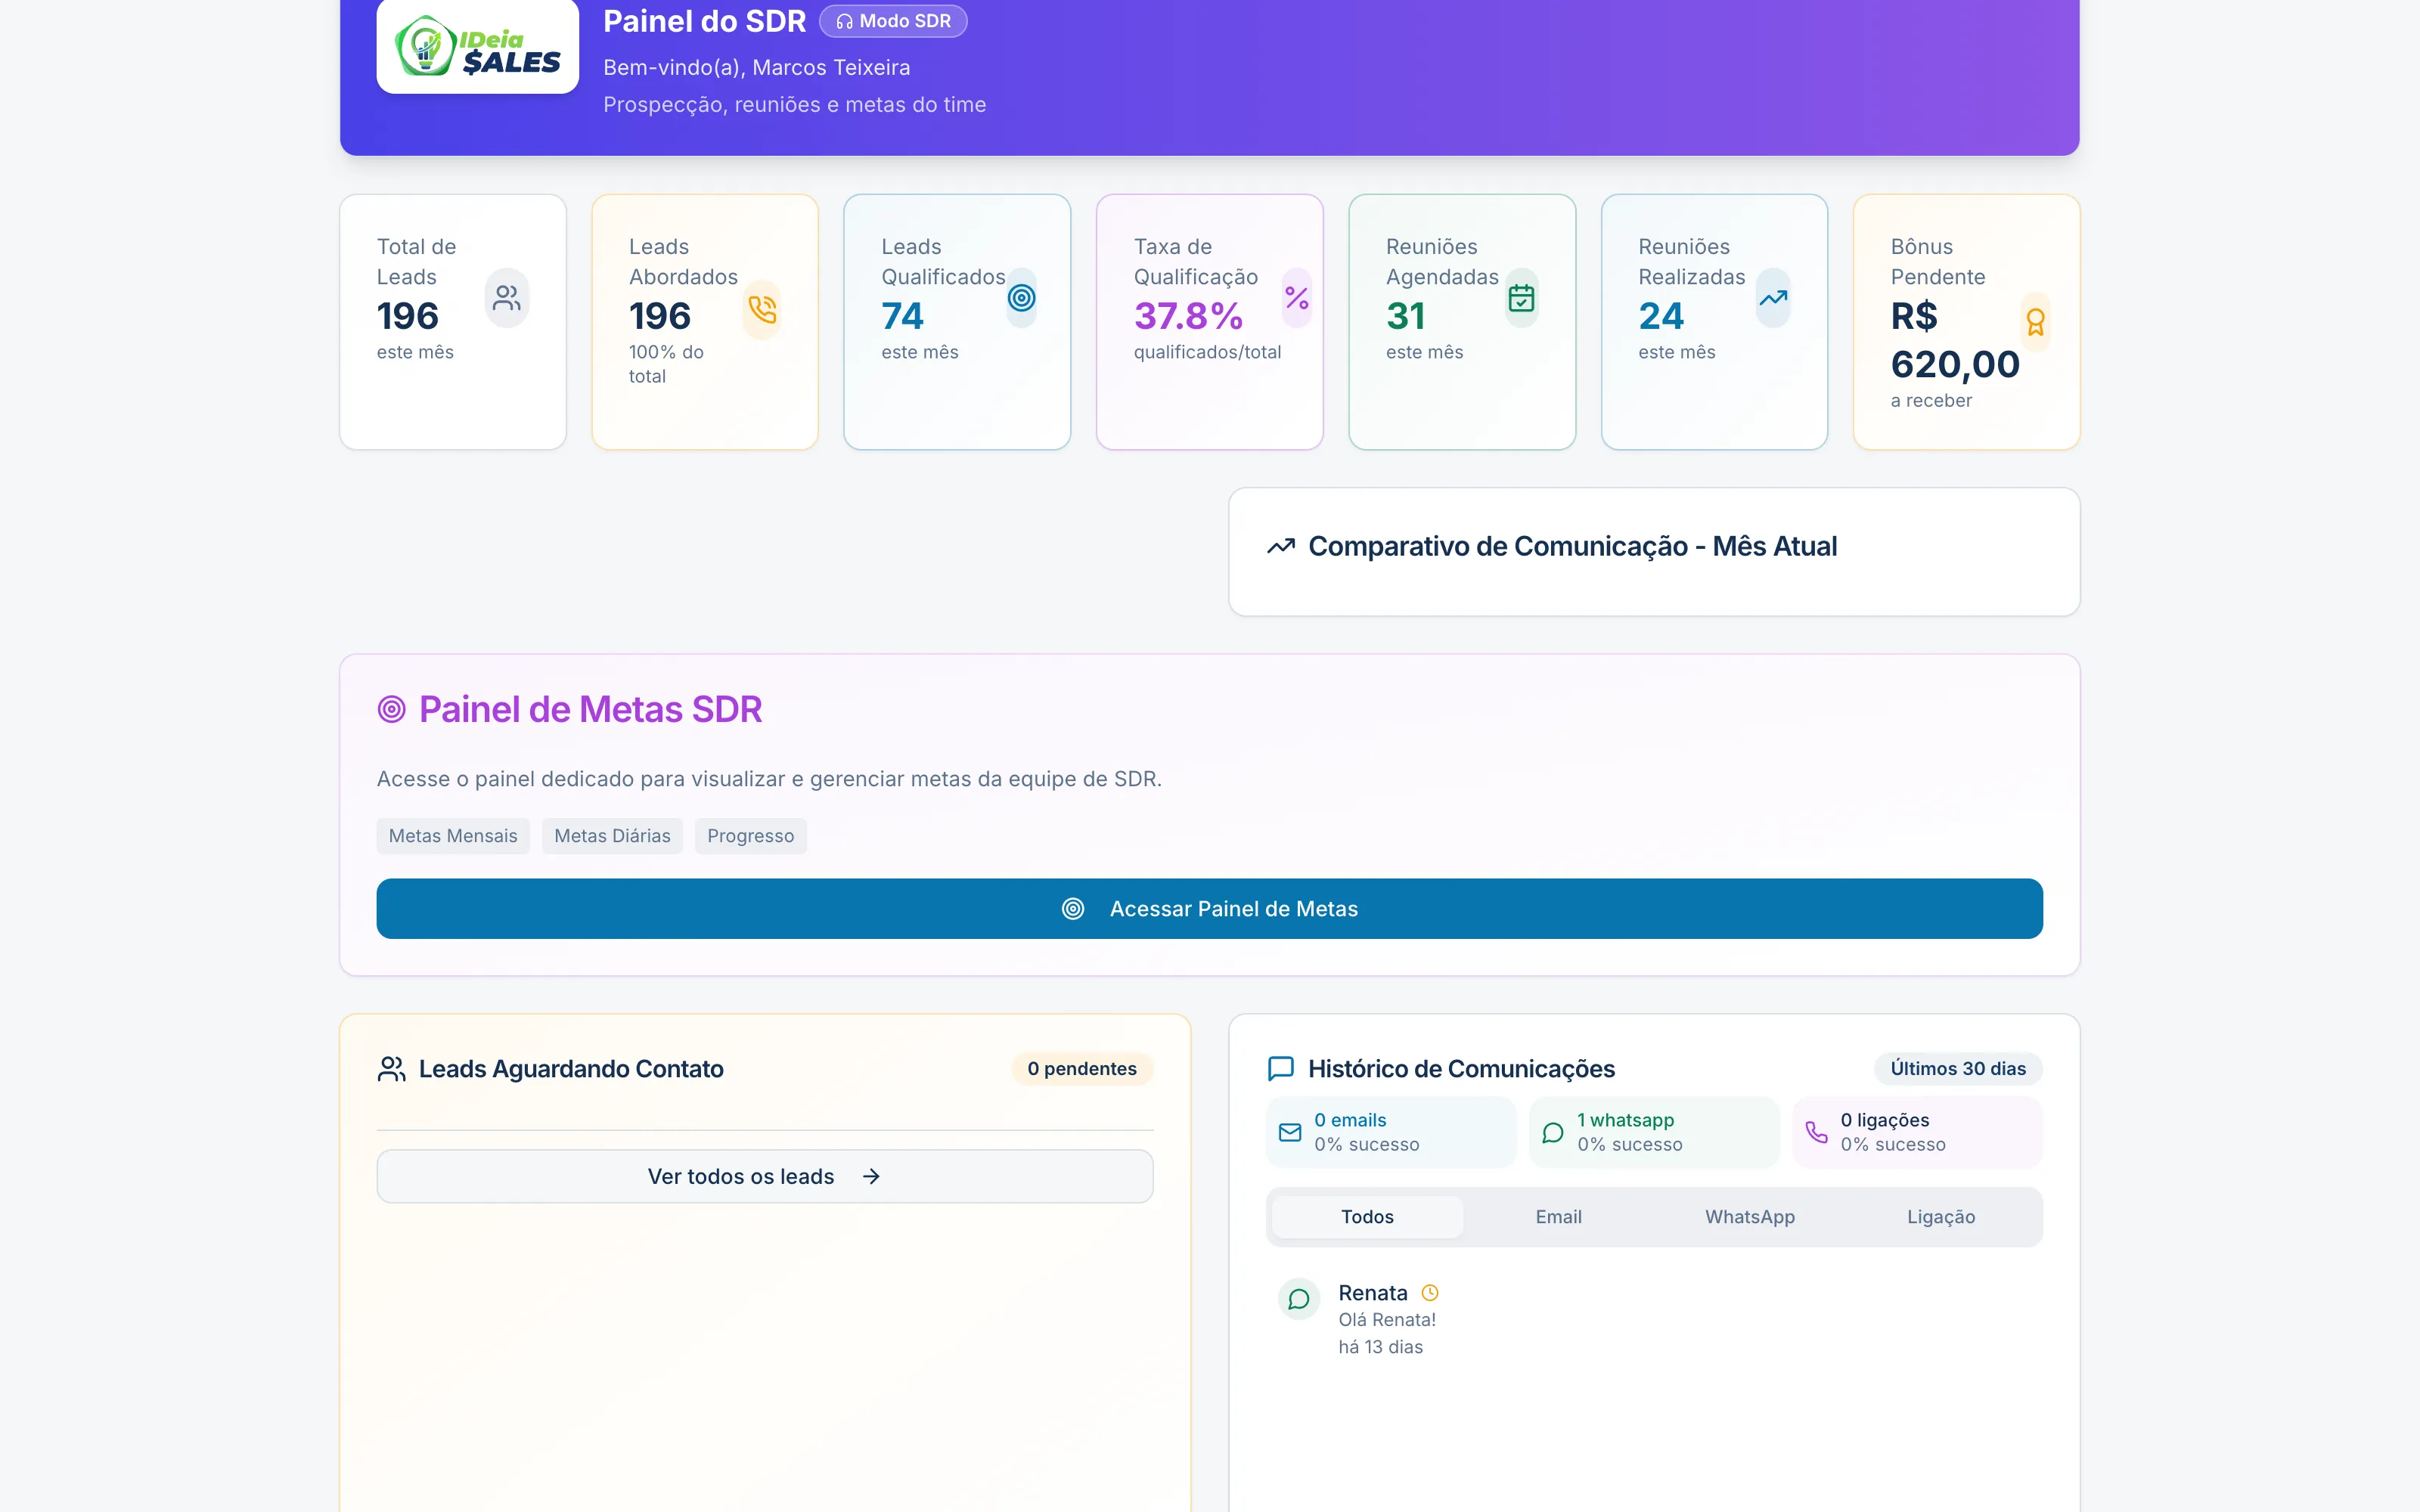The width and height of the screenshot is (2420, 1512).
Task: Switch to the WhatsApp tab
Action: [1750, 1217]
